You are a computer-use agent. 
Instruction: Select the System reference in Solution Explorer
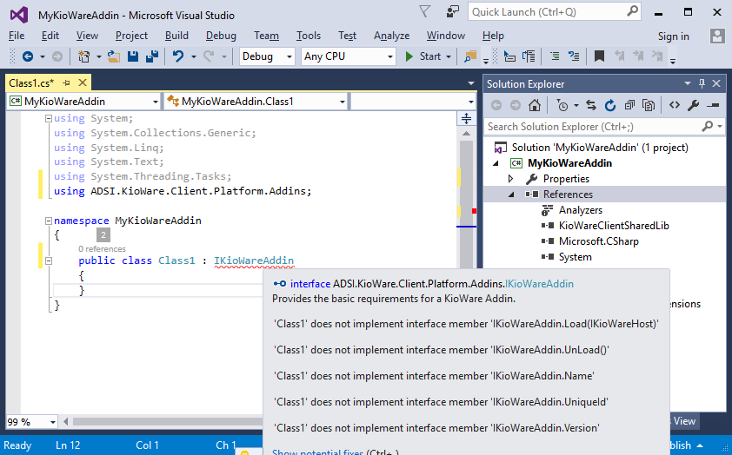click(575, 257)
